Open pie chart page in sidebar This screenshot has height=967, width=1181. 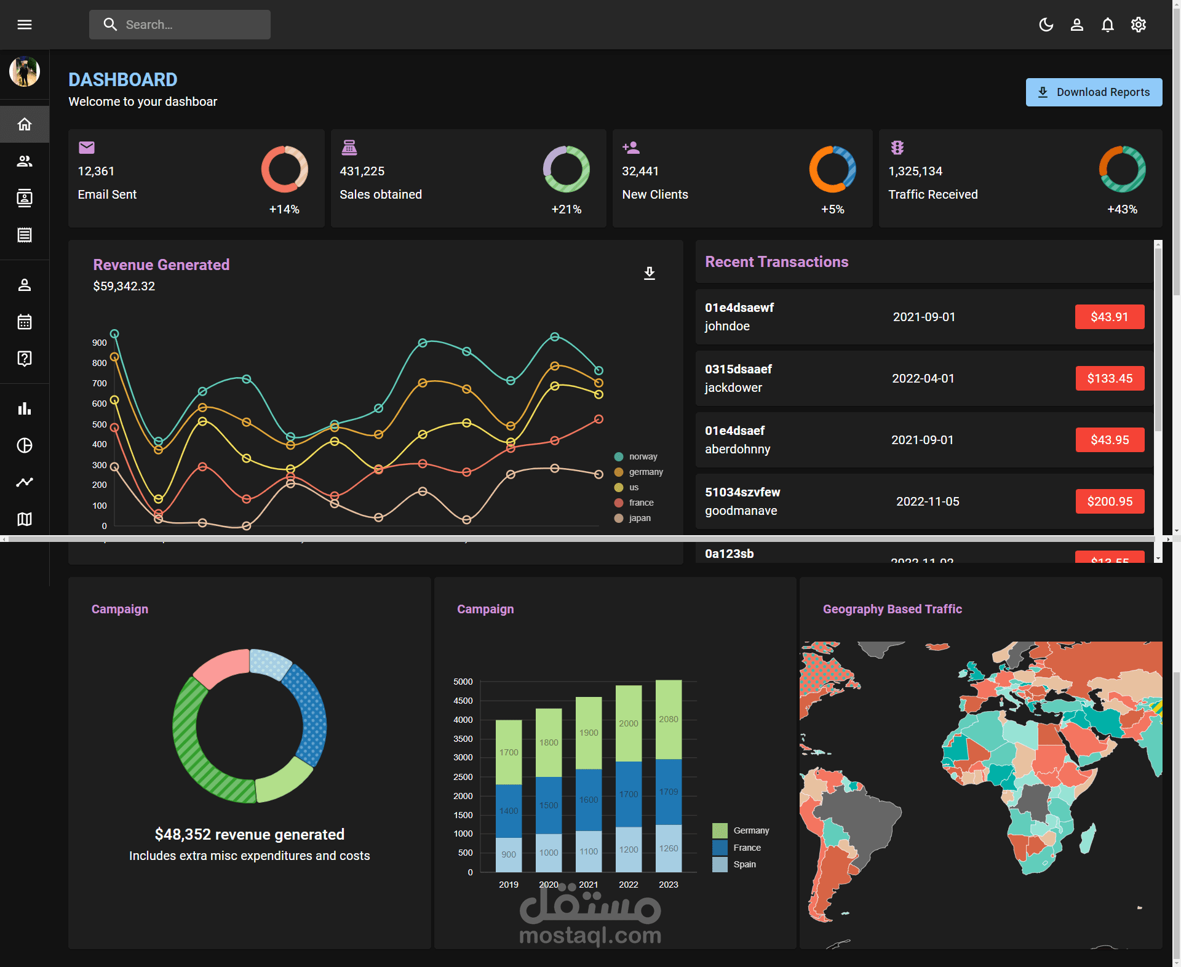pyautogui.click(x=25, y=445)
